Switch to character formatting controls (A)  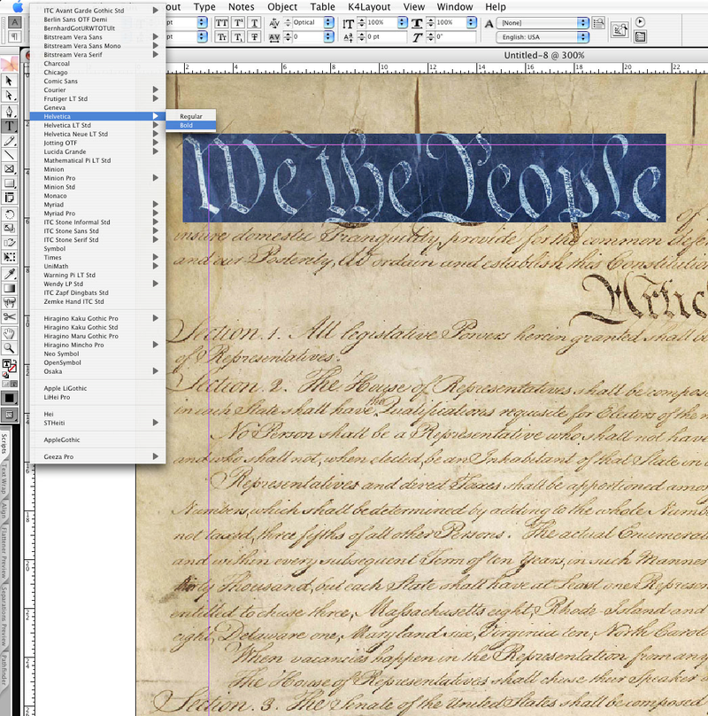[15, 22]
